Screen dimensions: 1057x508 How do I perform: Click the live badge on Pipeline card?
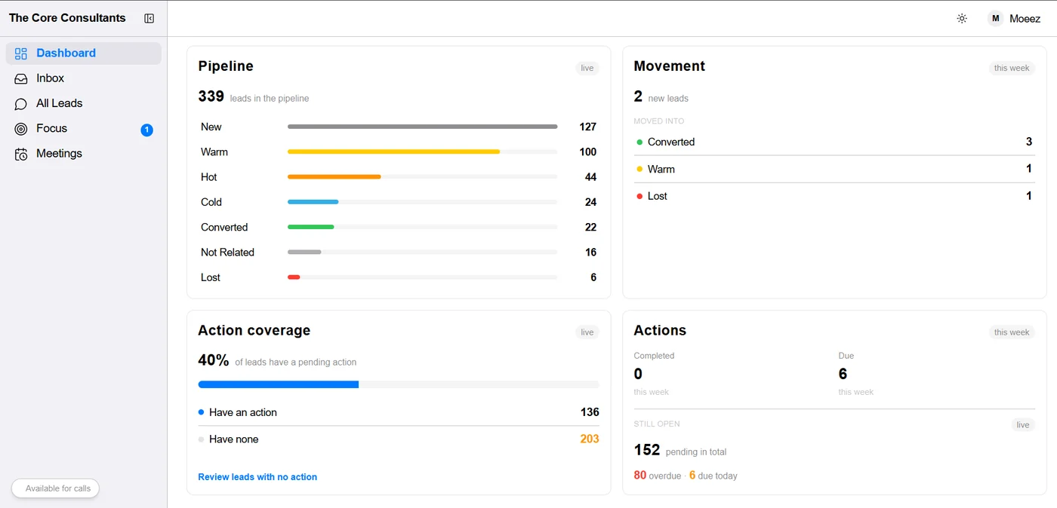[x=587, y=69]
